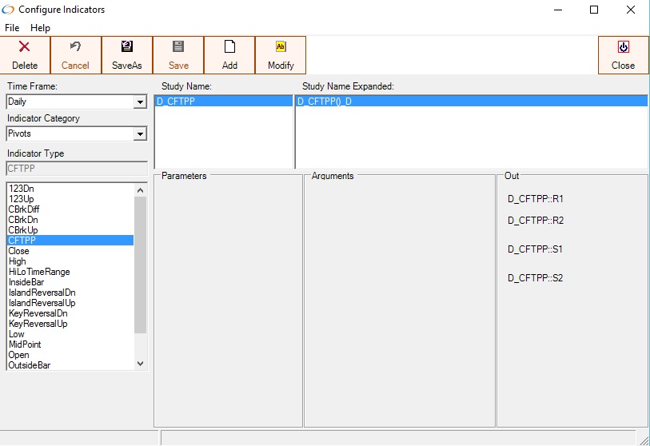Image resolution: width=650 pixels, height=446 pixels.
Task: Add a new indicator with Add icon
Action: click(x=229, y=47)
